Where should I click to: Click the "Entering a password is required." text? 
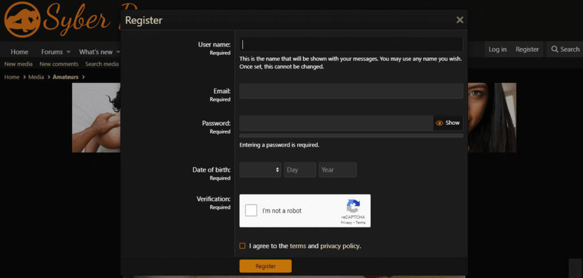(279, 145)
